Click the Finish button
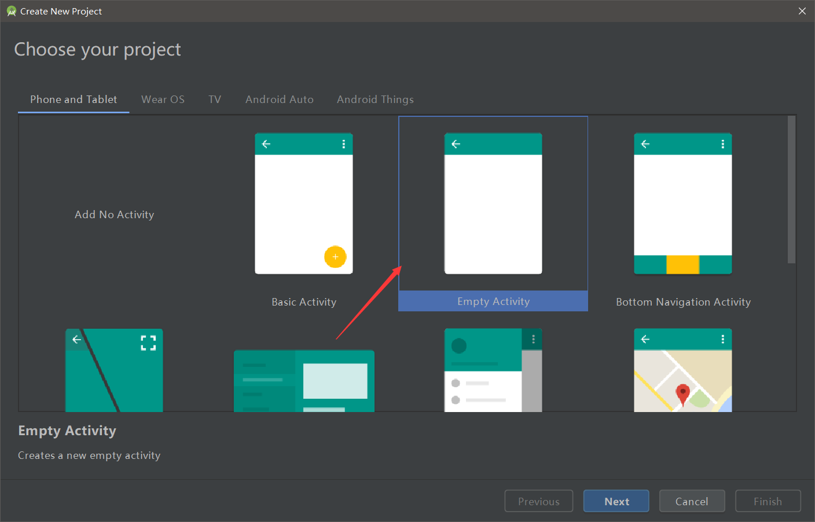Screen dimensions: 815x522 click(768, 501)
